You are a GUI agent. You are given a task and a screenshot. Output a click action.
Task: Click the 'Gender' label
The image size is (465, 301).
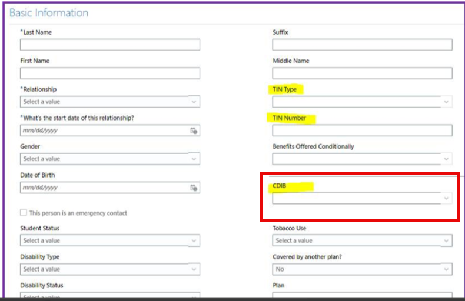click(30, 146)
